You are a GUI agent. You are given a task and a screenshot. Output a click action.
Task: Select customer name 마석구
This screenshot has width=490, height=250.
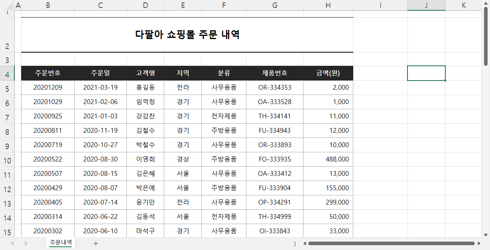point(146,231)
